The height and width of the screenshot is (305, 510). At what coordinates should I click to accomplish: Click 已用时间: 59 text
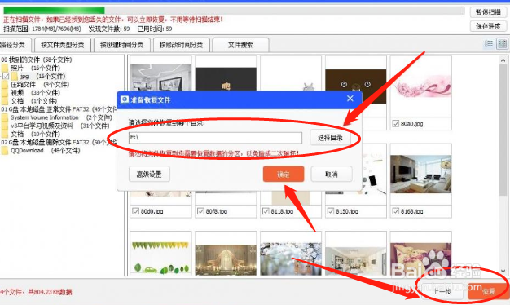(155, 29)
